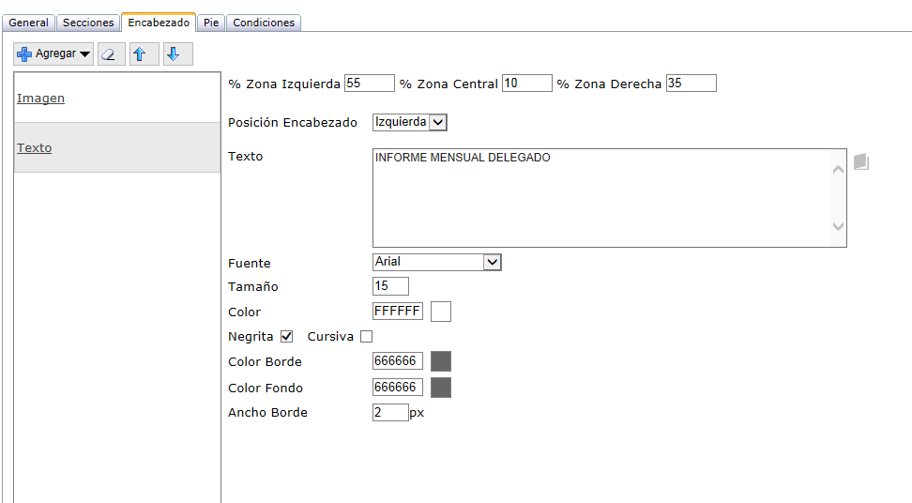The height and width of the screenshot is (503, 912).
Task: Open the Agregar dropdown button
Action: coord(54,54)
